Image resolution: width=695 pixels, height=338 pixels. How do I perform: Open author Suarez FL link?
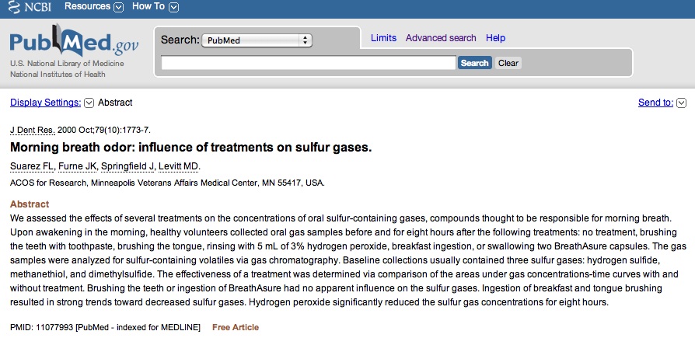click(x=32, y=166)
